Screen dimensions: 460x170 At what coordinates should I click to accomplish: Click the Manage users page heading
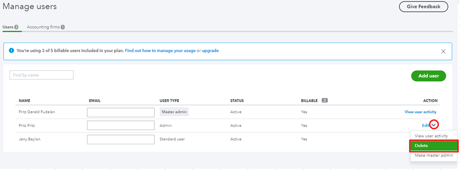(29, 6)
